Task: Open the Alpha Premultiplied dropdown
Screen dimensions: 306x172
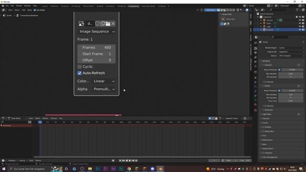Action: pos(104,89)
